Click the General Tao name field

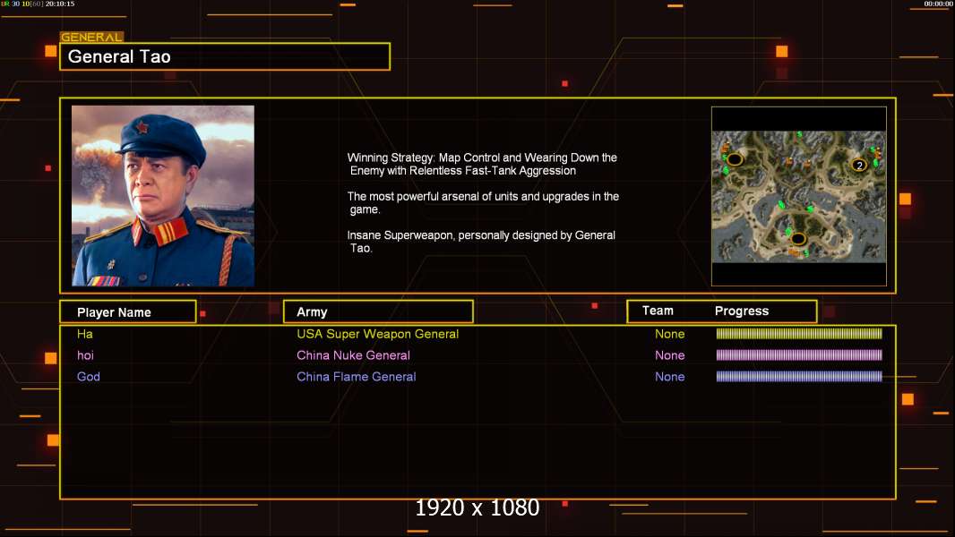(225, 56)
